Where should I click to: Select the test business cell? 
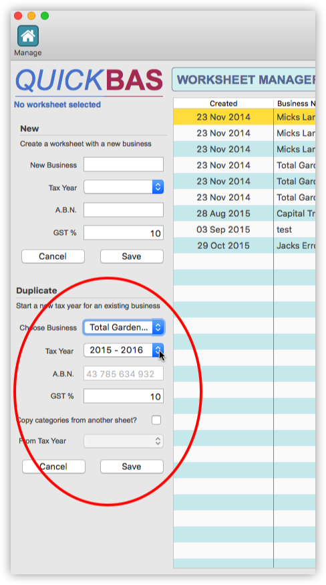click(x=295, y=230)
